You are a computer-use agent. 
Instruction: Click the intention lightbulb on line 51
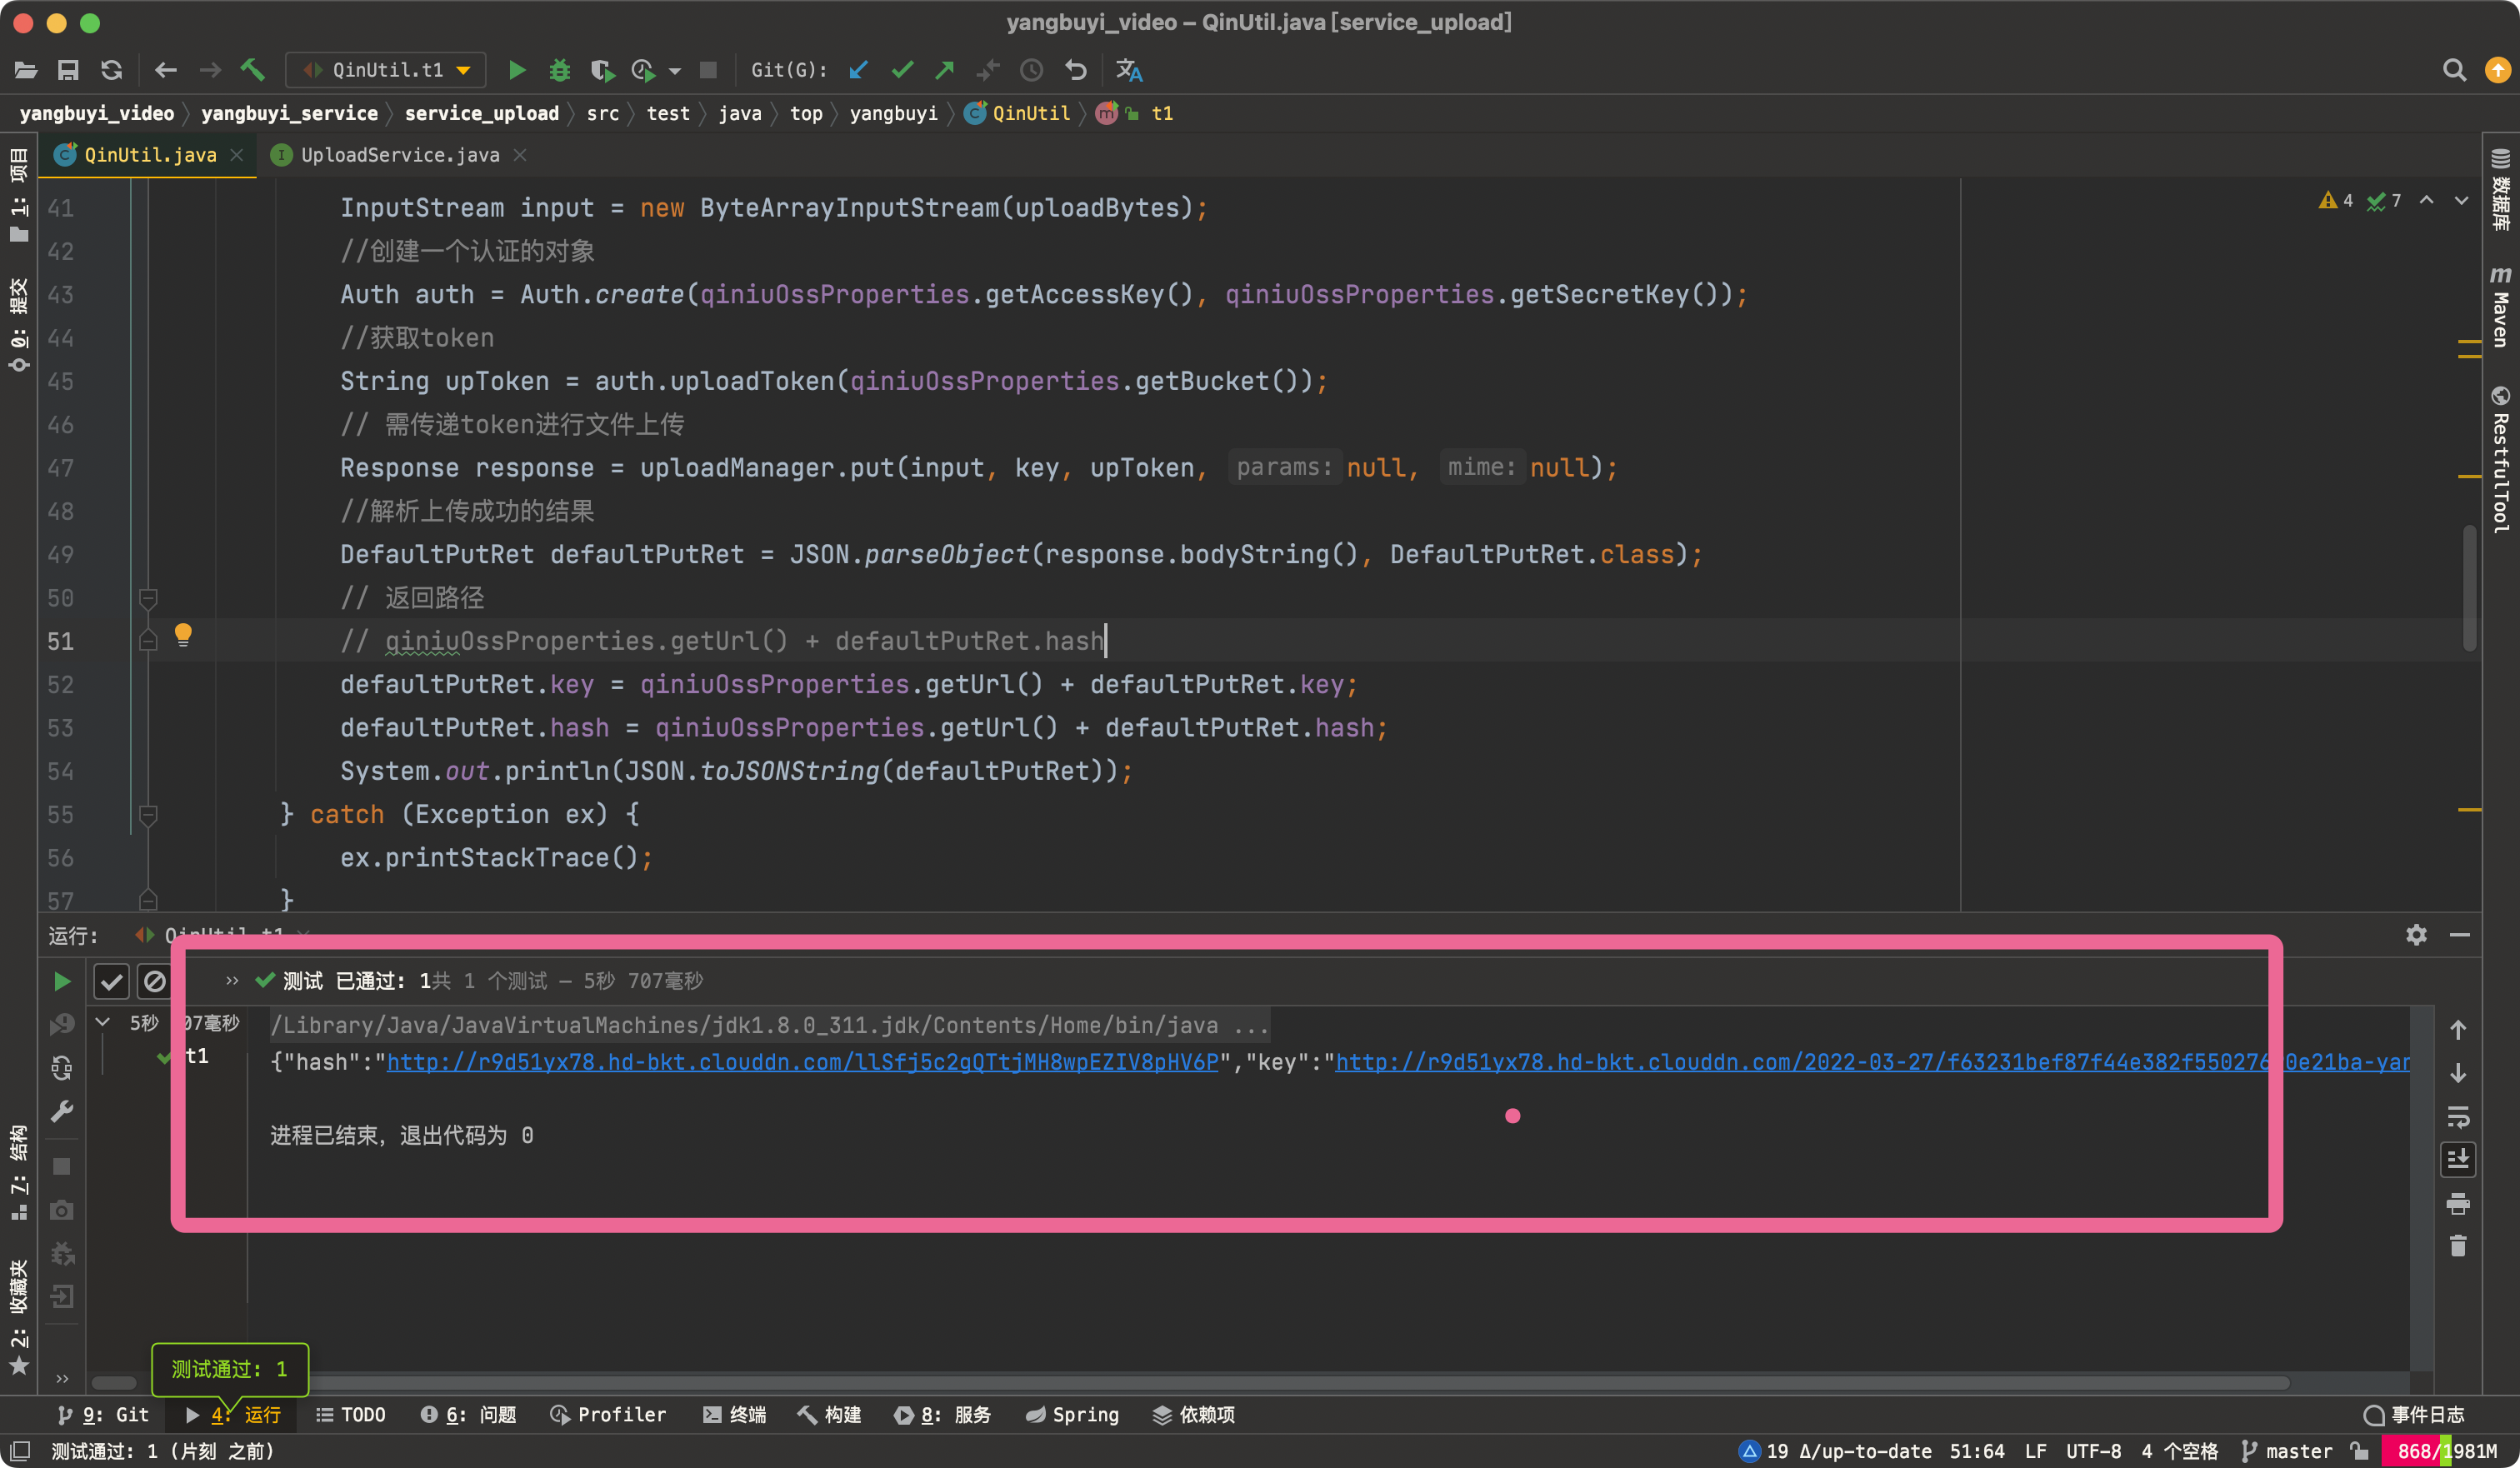coord(183,635)
